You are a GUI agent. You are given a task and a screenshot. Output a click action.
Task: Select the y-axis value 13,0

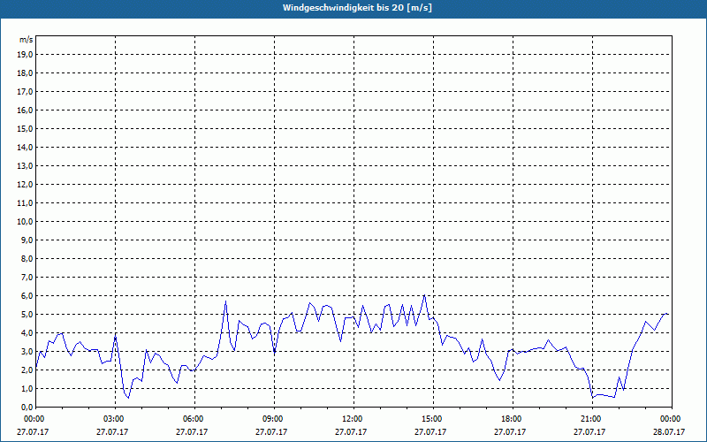pos(25,166)
